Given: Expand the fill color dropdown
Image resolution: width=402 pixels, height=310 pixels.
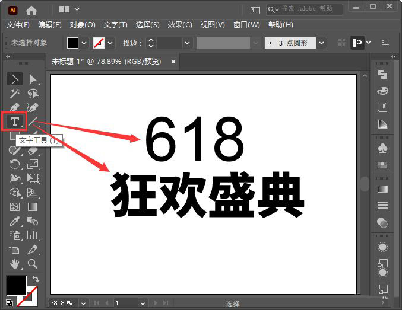Looking at the screenshot, I should (84, 43).
